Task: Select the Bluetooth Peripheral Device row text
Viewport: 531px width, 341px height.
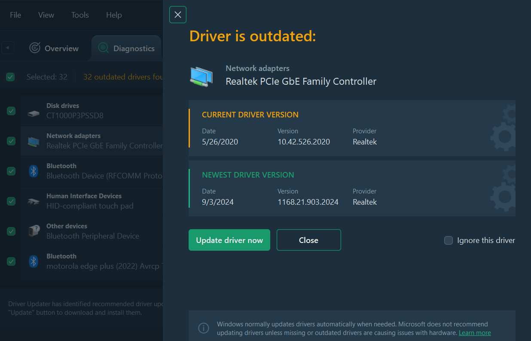Action: (x=93, y=236)
